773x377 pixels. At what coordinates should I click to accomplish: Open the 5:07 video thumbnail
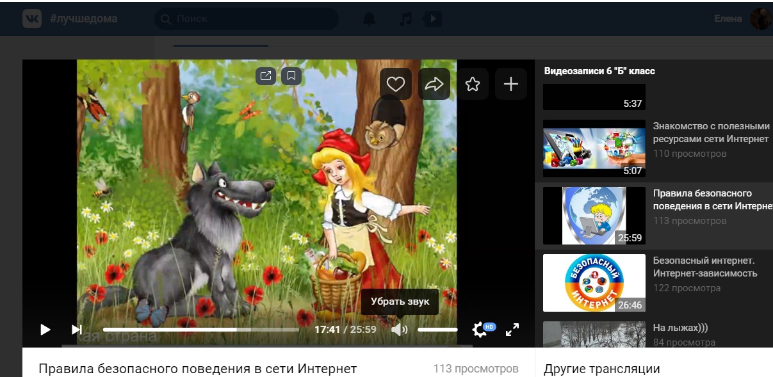594,148
